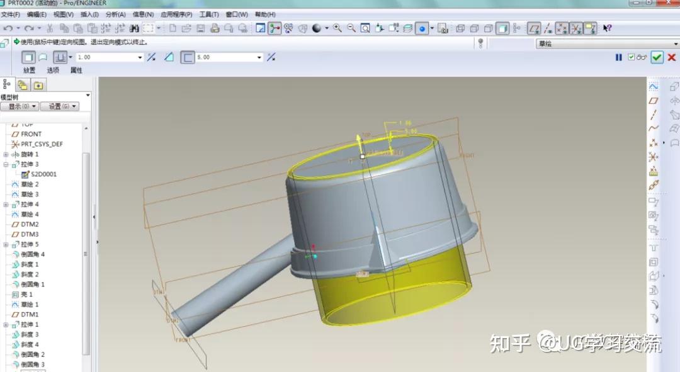Click the context help arrow icon
This screenshot has height=372, width=680.
pos(607,28)
